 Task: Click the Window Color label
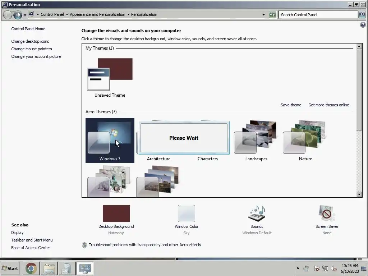[187, 226]
